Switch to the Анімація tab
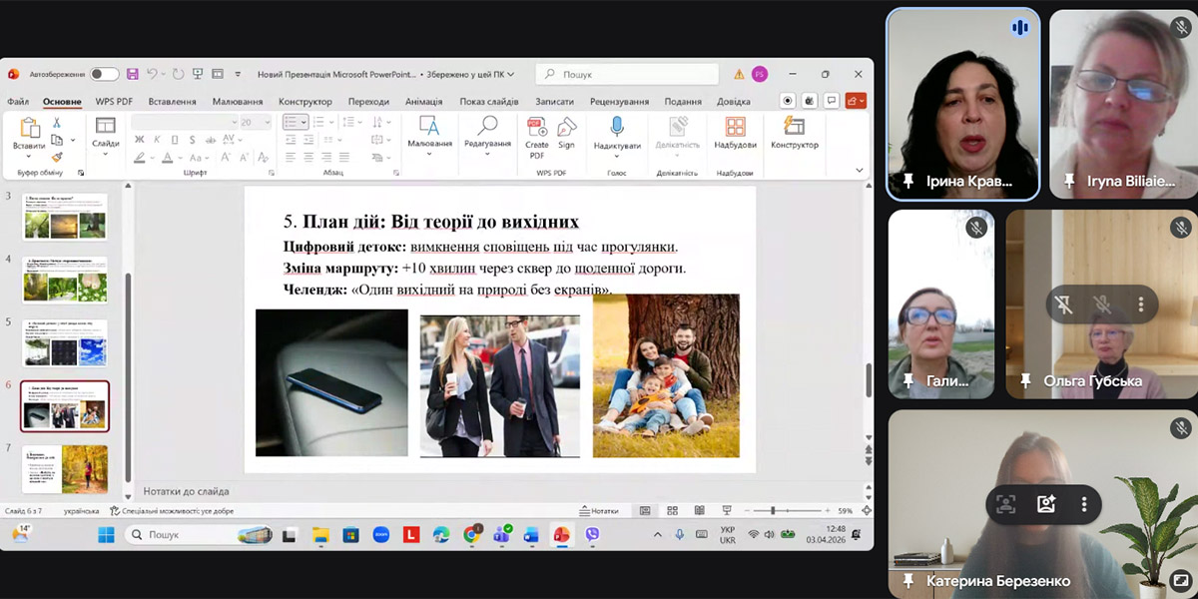This screenshot has height=599, width=1198. [423, 101]
